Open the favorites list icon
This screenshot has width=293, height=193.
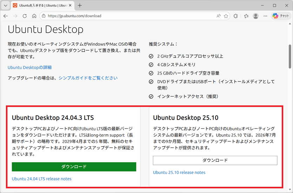pos(246,16)
